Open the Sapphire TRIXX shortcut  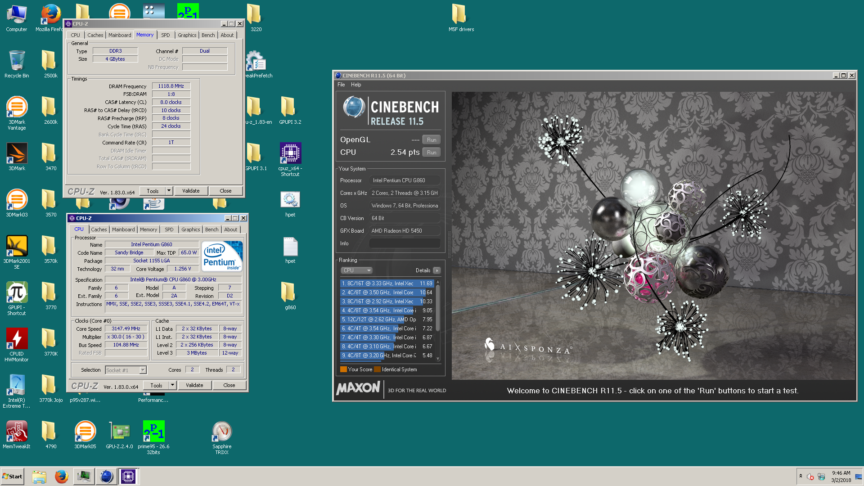click(x=222, y=437)
